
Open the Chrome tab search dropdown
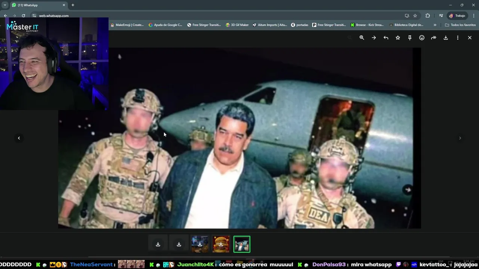pos(4,5)
